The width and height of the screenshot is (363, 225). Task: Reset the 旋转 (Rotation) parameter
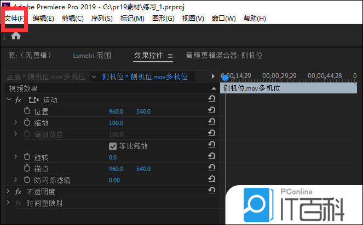pos(211,157)
